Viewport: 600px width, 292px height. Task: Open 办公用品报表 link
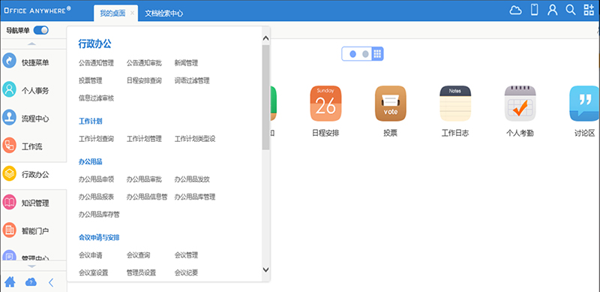tap(97, 197)
